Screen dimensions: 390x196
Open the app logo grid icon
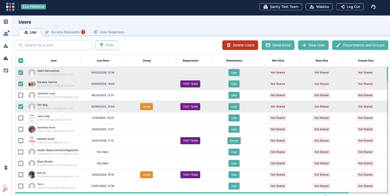pos(10,7)
